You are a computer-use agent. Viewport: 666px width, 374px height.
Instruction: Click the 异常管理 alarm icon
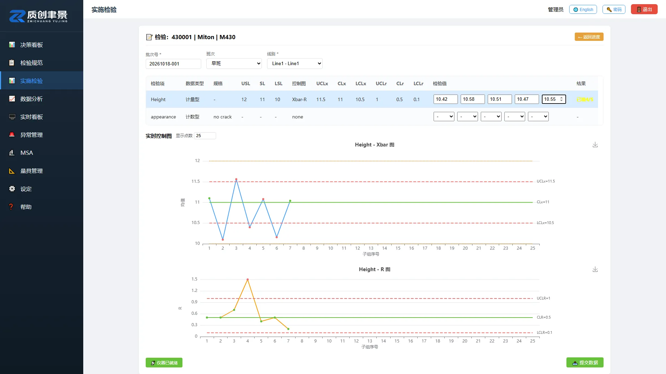12,135
